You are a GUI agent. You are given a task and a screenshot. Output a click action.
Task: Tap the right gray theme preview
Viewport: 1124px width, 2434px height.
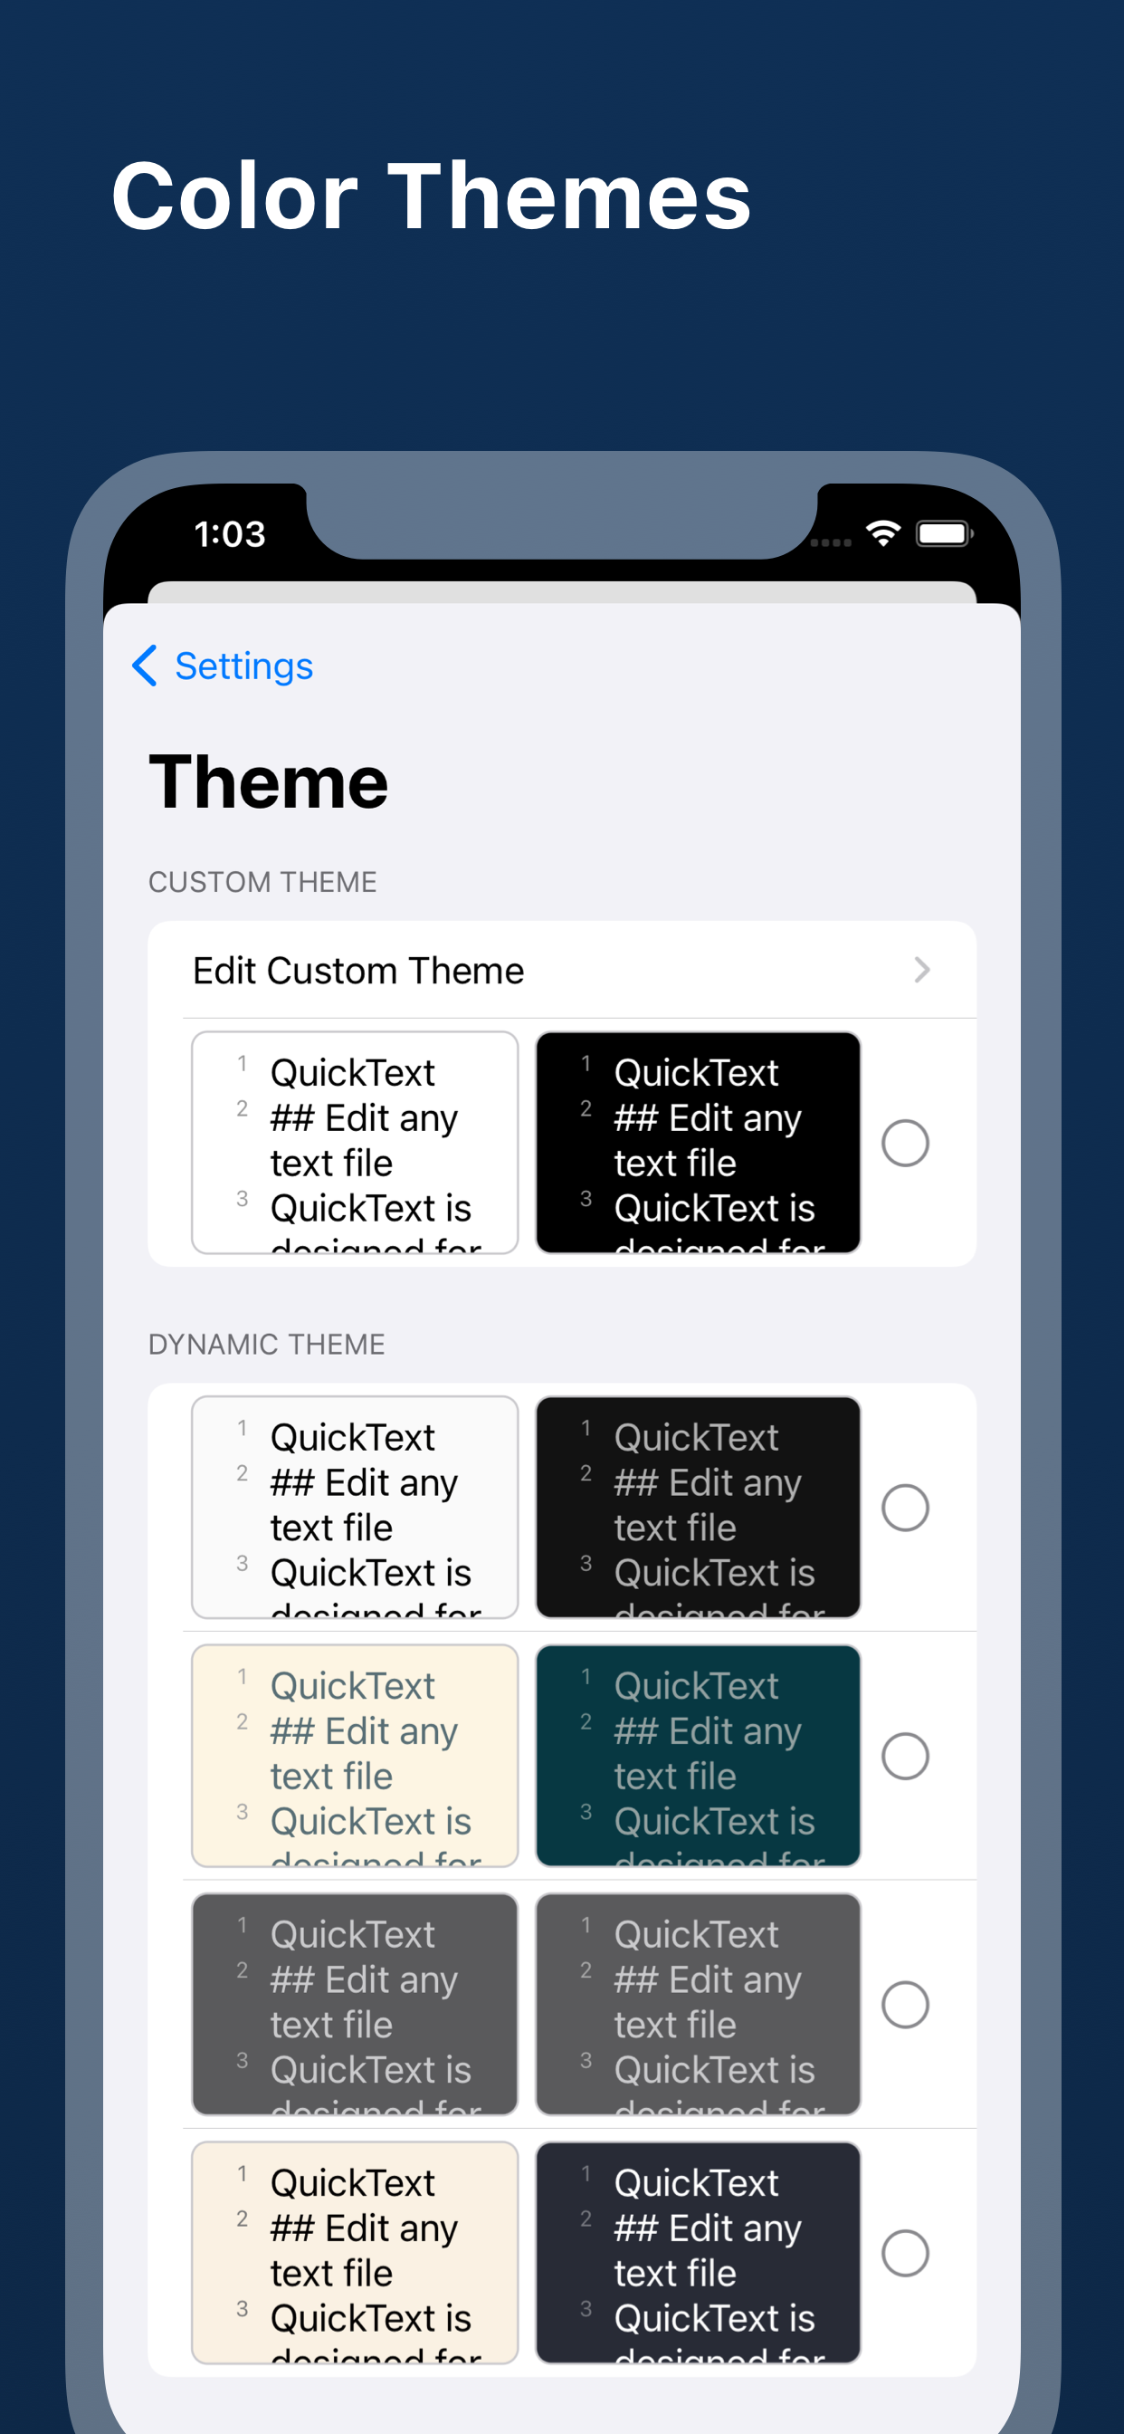click(x=698, y=2005)
